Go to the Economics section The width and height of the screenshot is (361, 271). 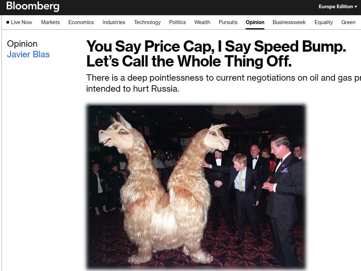pyautogui.click(x=81, y=22)
